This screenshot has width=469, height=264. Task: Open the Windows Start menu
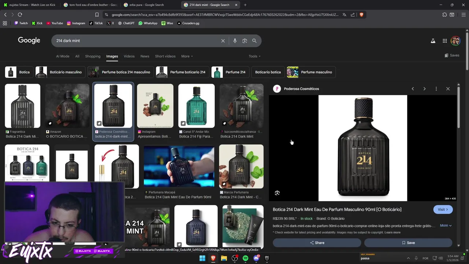click(x=202, y=258)
